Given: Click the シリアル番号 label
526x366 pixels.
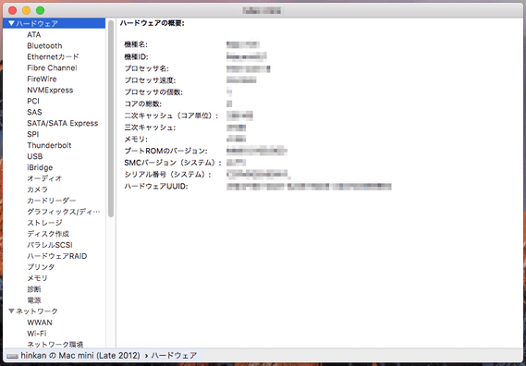Looking at the screenshot, I should [167, 175].
